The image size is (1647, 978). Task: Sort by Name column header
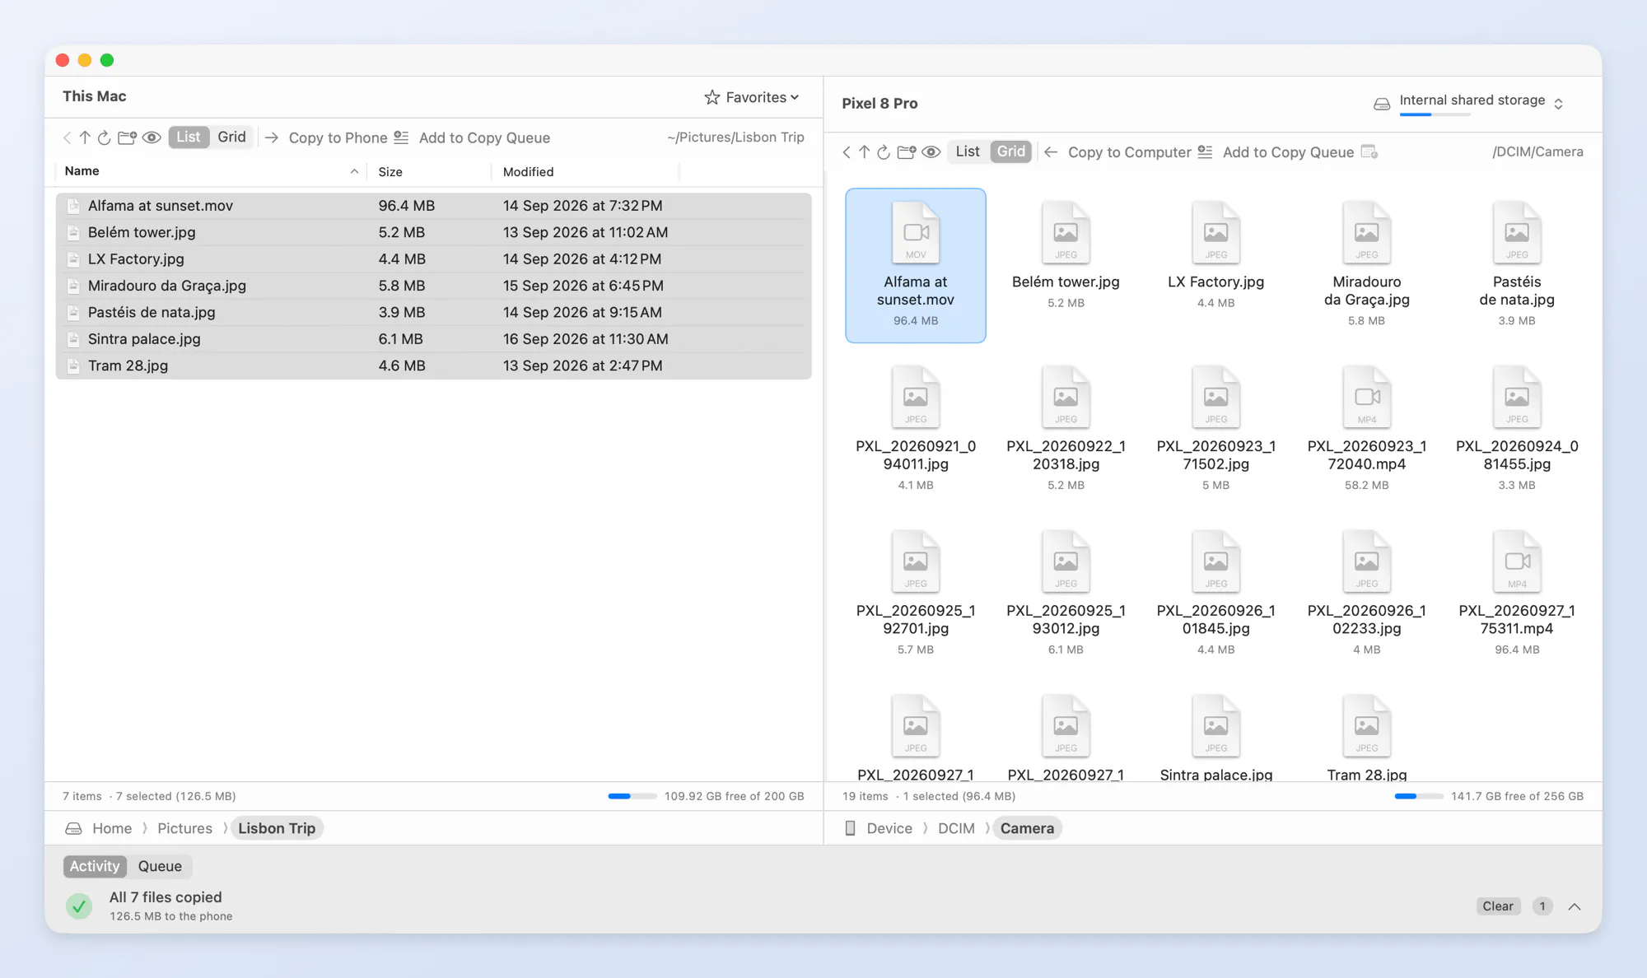coord(211,171)
